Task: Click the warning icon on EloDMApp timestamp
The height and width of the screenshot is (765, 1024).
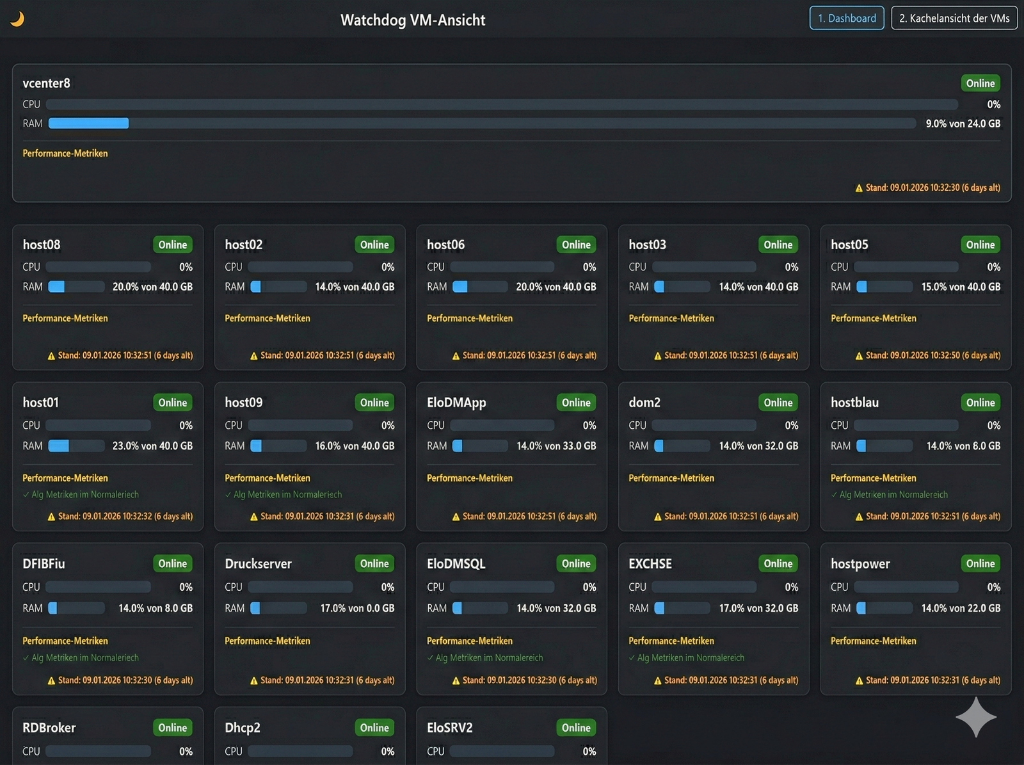Action: tap(456, 517)
